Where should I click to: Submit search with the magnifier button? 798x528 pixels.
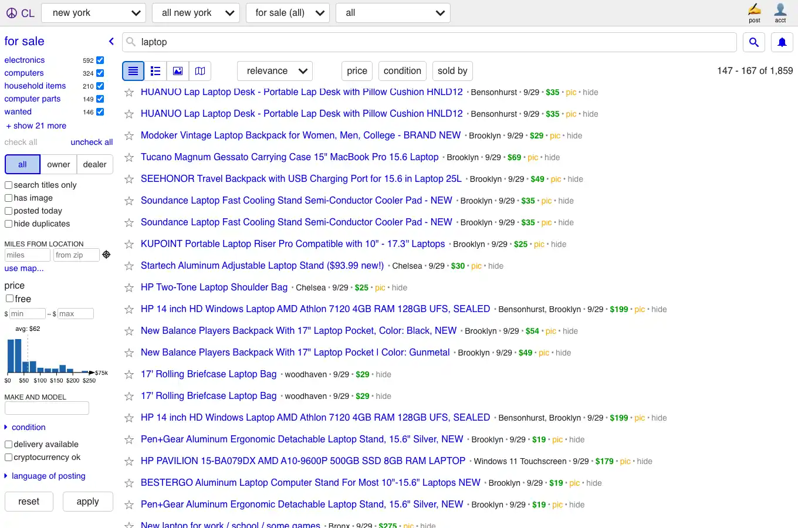click(x=754, y=42)
